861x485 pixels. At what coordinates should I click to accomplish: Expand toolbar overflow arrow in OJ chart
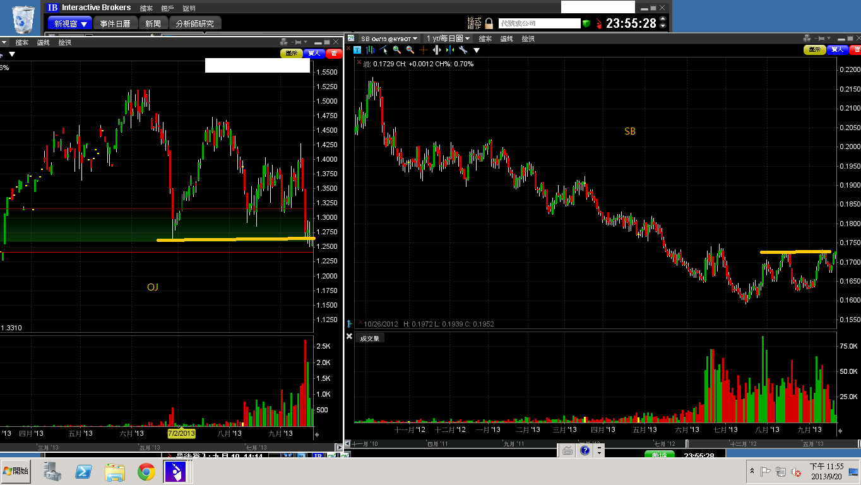pyautogui.click(x=11, y=54)
